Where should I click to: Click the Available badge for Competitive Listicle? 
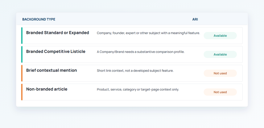click(x=220, y=55)
